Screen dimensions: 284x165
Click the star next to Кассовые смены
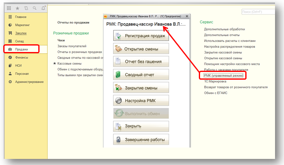(x=55, y=63)
